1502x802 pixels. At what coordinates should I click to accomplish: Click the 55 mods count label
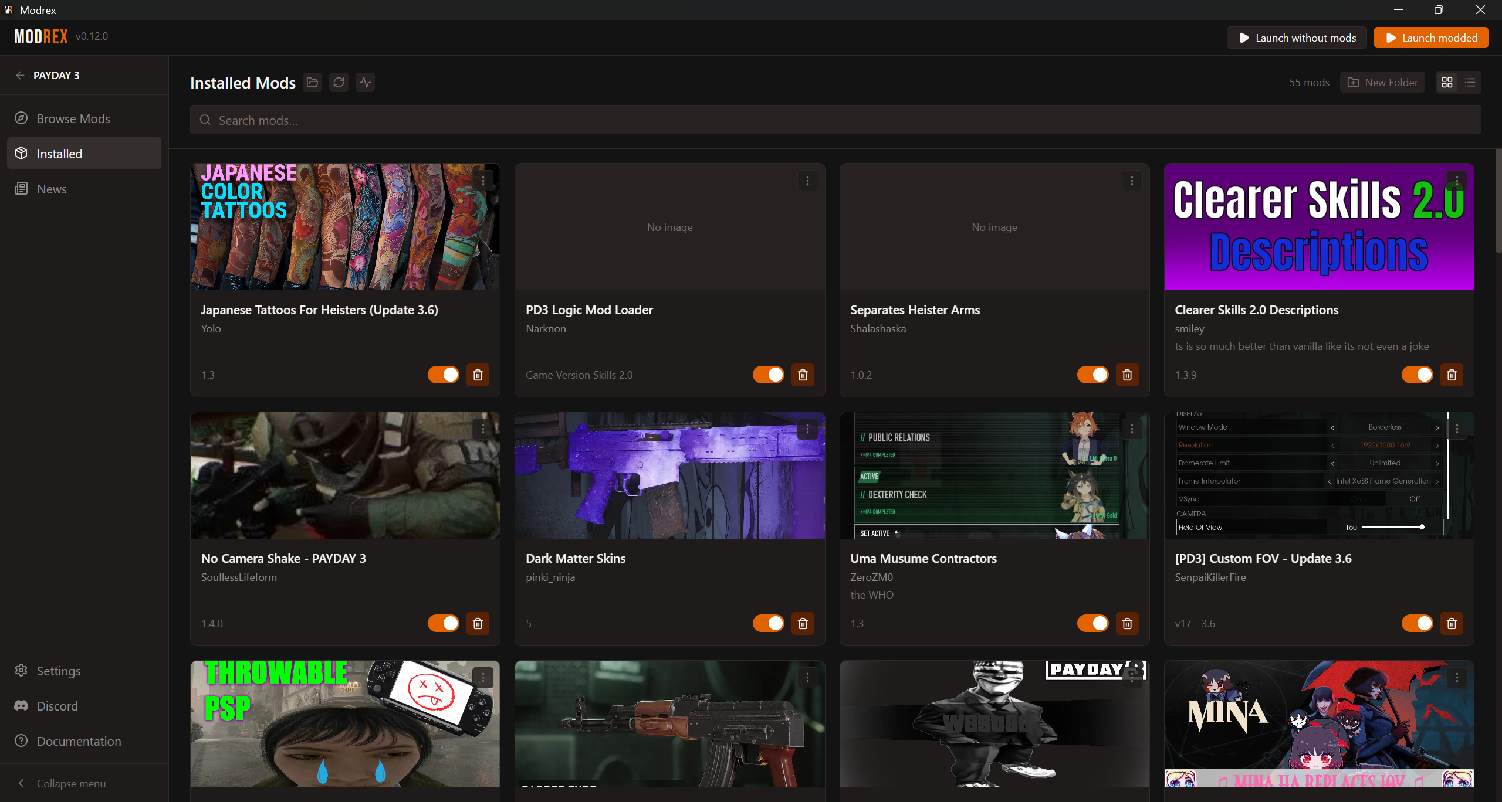coord(1309,83)
